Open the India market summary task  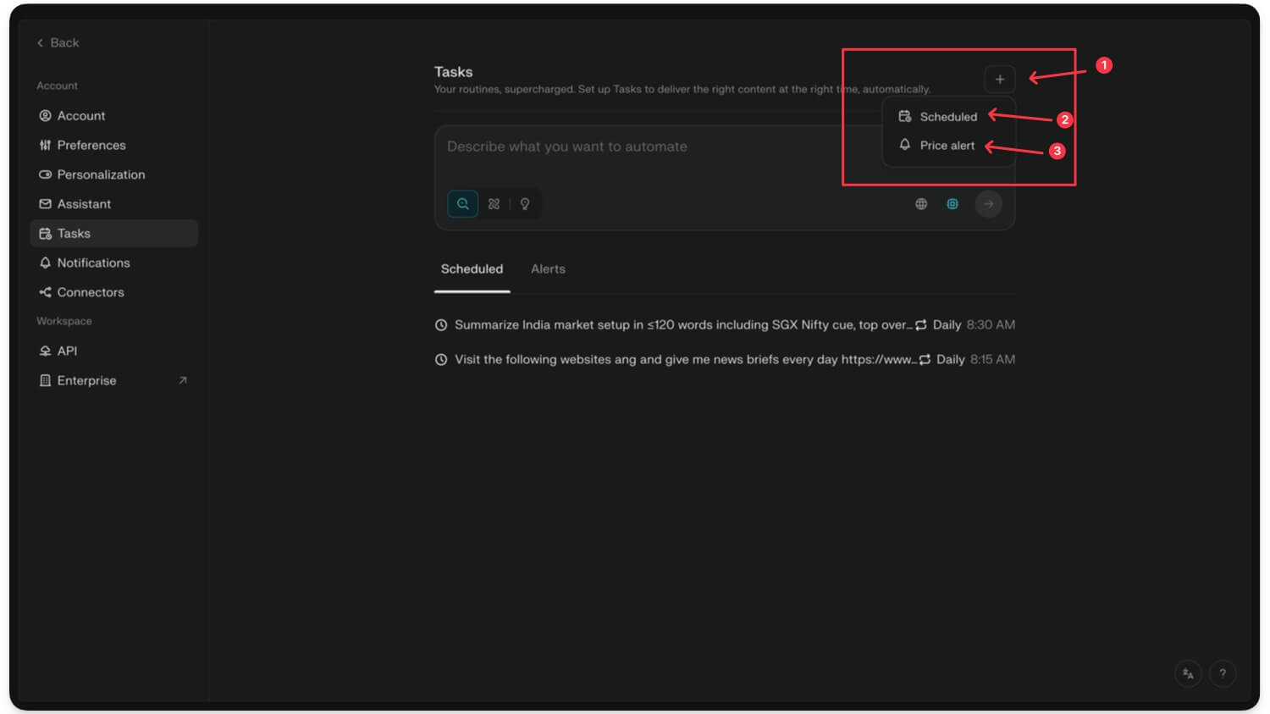coord(682,325)
